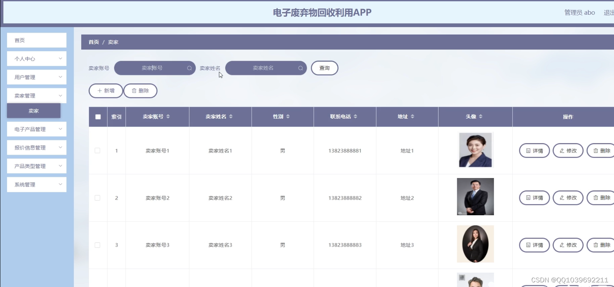The image size is (614, 287).
Task: Sort table by 卖家账号 column arrows
Action: pos(168,116)
